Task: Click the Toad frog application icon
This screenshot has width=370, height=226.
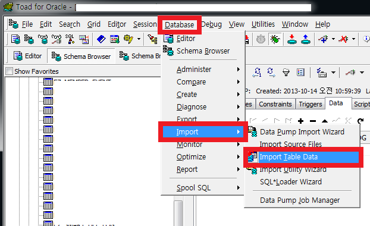Action: point(8,7)
